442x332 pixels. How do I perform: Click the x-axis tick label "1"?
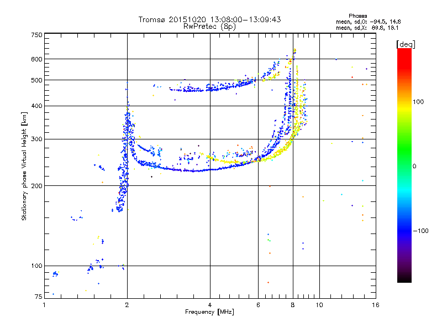click(x=44, y=305)
